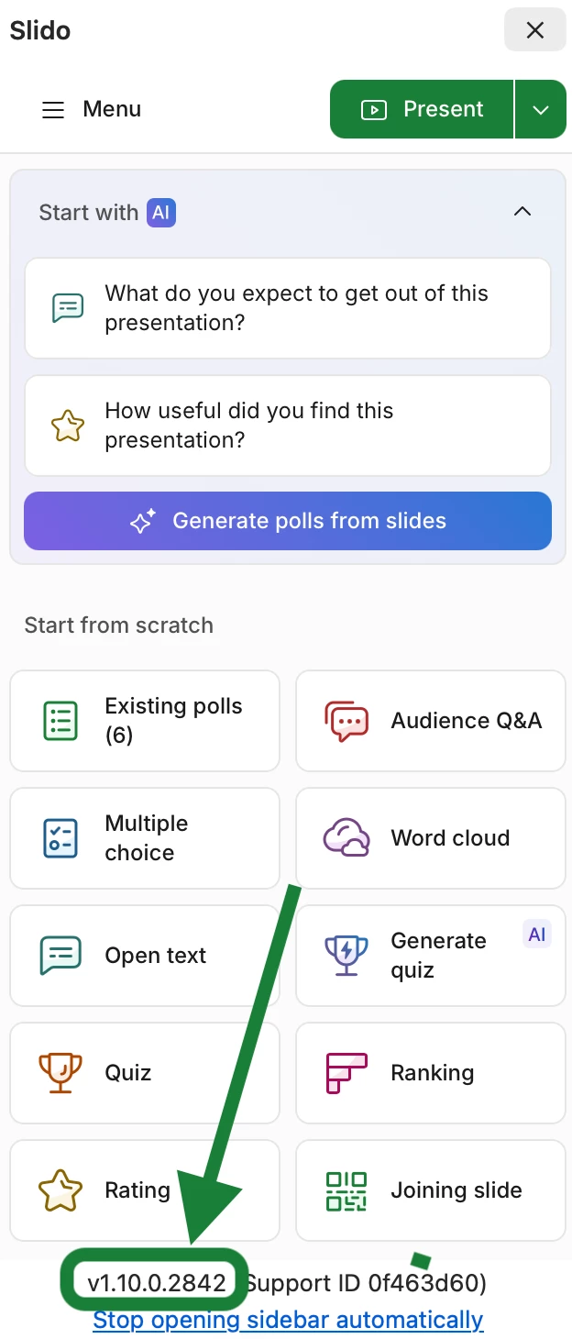Click the Open text message icon
Viewport: 572px width, 1339px height.
click(x=60, y=956)
